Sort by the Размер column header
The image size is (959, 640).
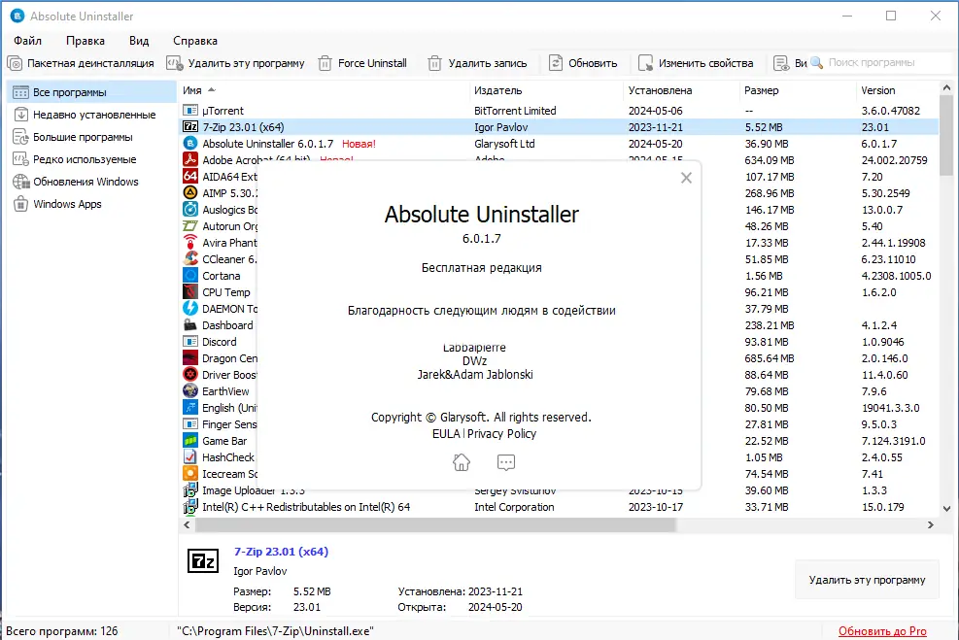(798, 90)
